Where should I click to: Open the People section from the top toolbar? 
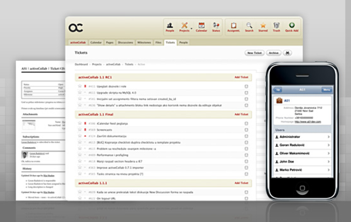coord(170,27)
